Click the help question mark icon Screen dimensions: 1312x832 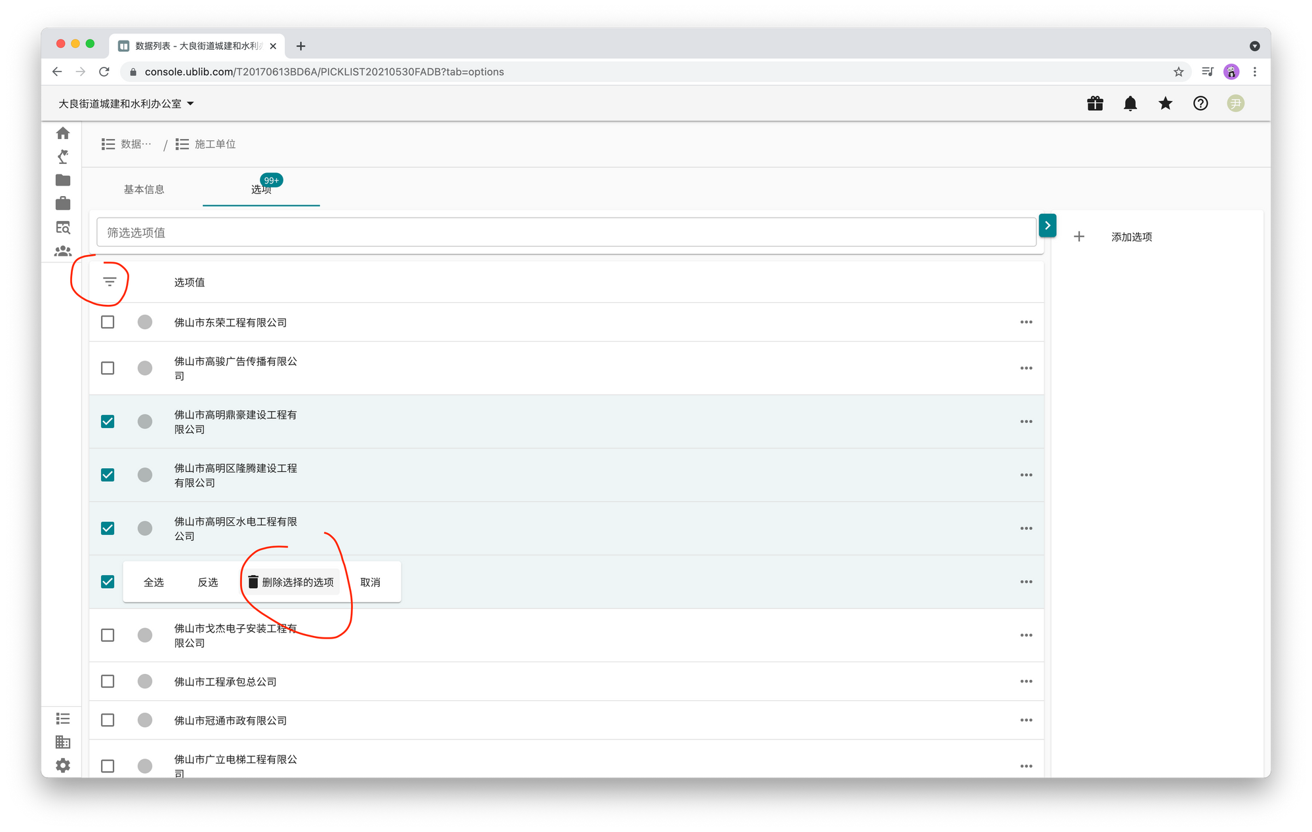(x=1200, y=104)
